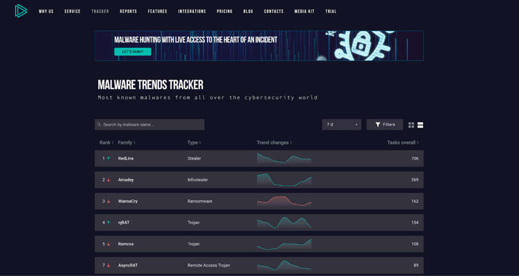Open the 7 d period dropdown
The height and width of the screenshot is (276, 519).
(342, 125)
